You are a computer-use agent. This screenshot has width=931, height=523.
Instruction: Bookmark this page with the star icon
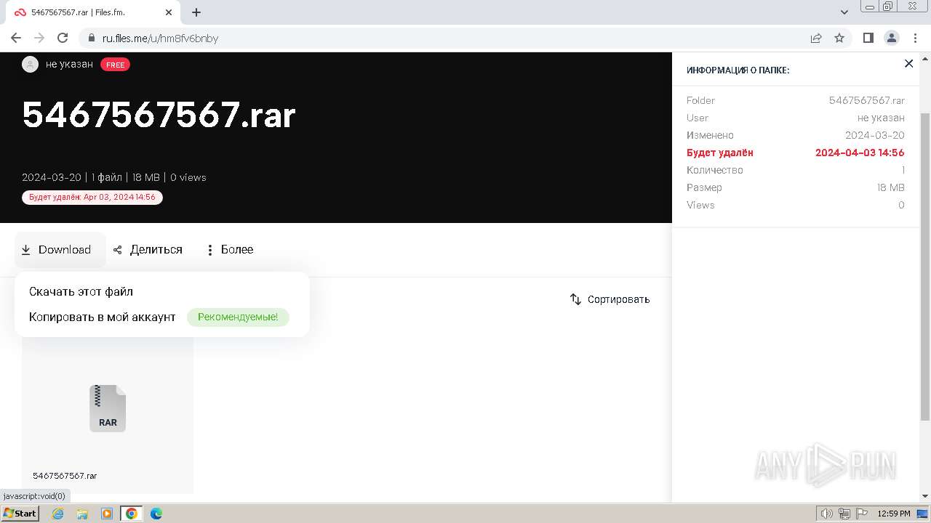pyautogui.click(x=839, y=38)
